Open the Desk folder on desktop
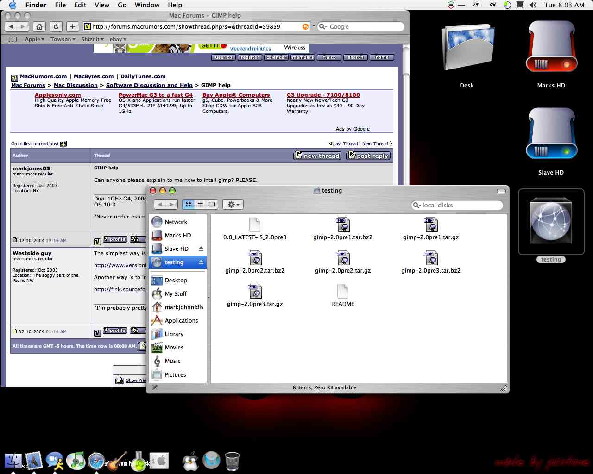The height and width of the screenshot is (474, 593). pos(467,48)
